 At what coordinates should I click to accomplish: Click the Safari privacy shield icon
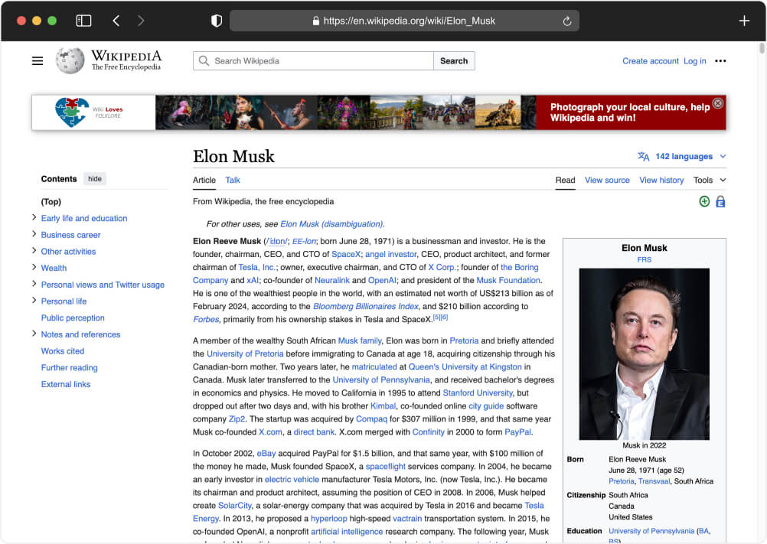217,21
